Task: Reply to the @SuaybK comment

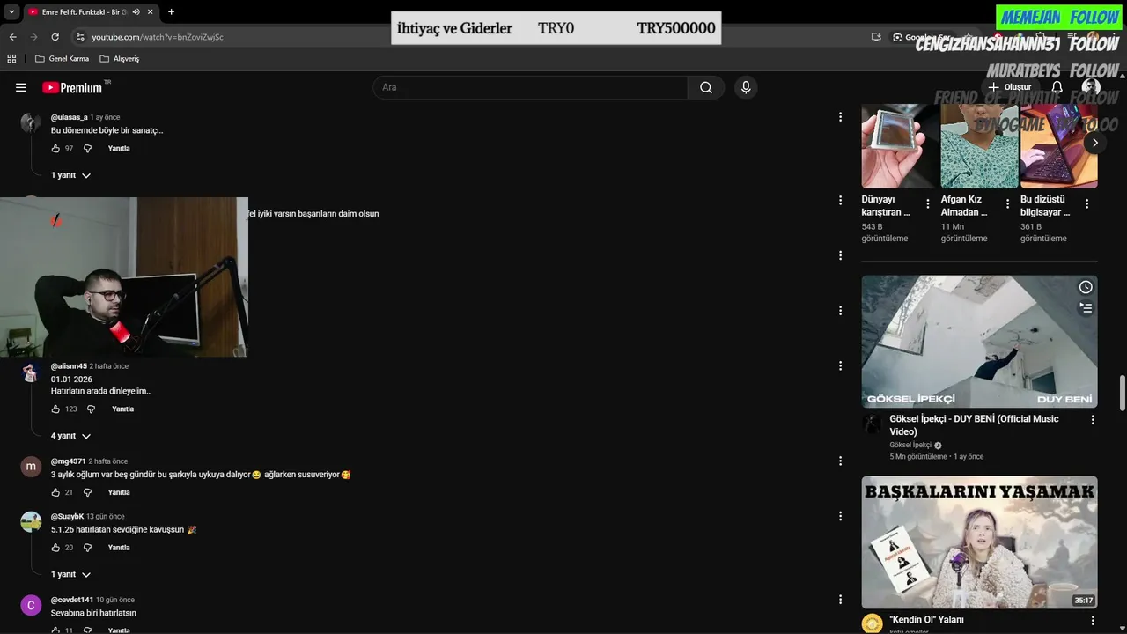Action: click(x=119, y=548)
